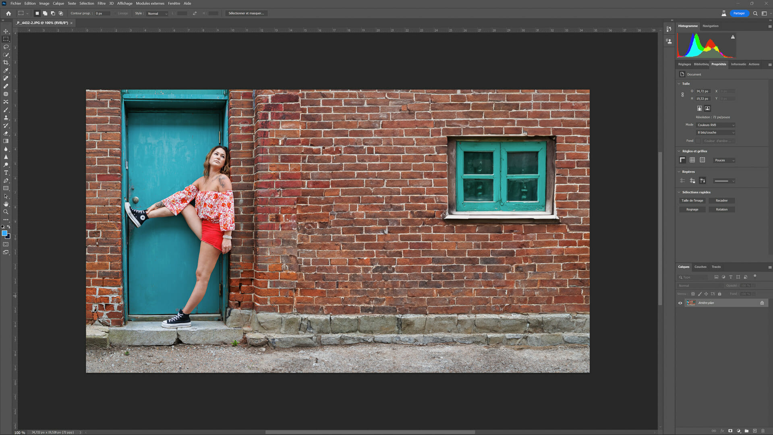Image resolution: width=773 pixels, height=435 pixels.
Task: Click the Sélectionner et masquer button
Action: click(247, 13)
